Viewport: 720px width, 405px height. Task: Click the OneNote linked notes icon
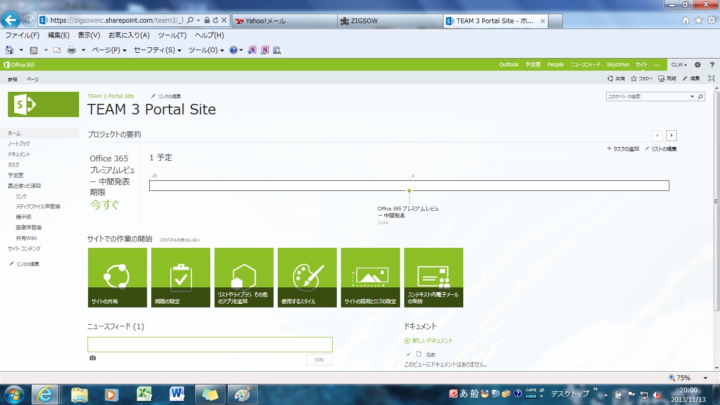tap(265, 50)
